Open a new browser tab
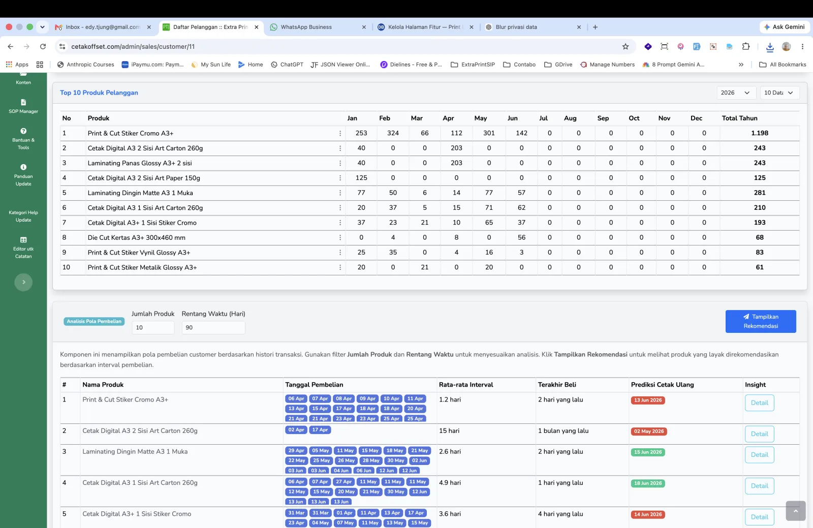This screenshot has width=813, height=528. 595,27
